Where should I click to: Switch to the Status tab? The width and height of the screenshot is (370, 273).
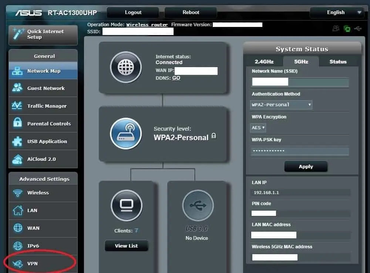point(338,62)
